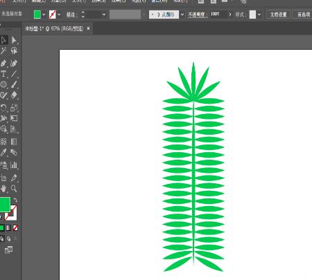
Task: Choose the Mesh tool
Action: pos(3,142)
